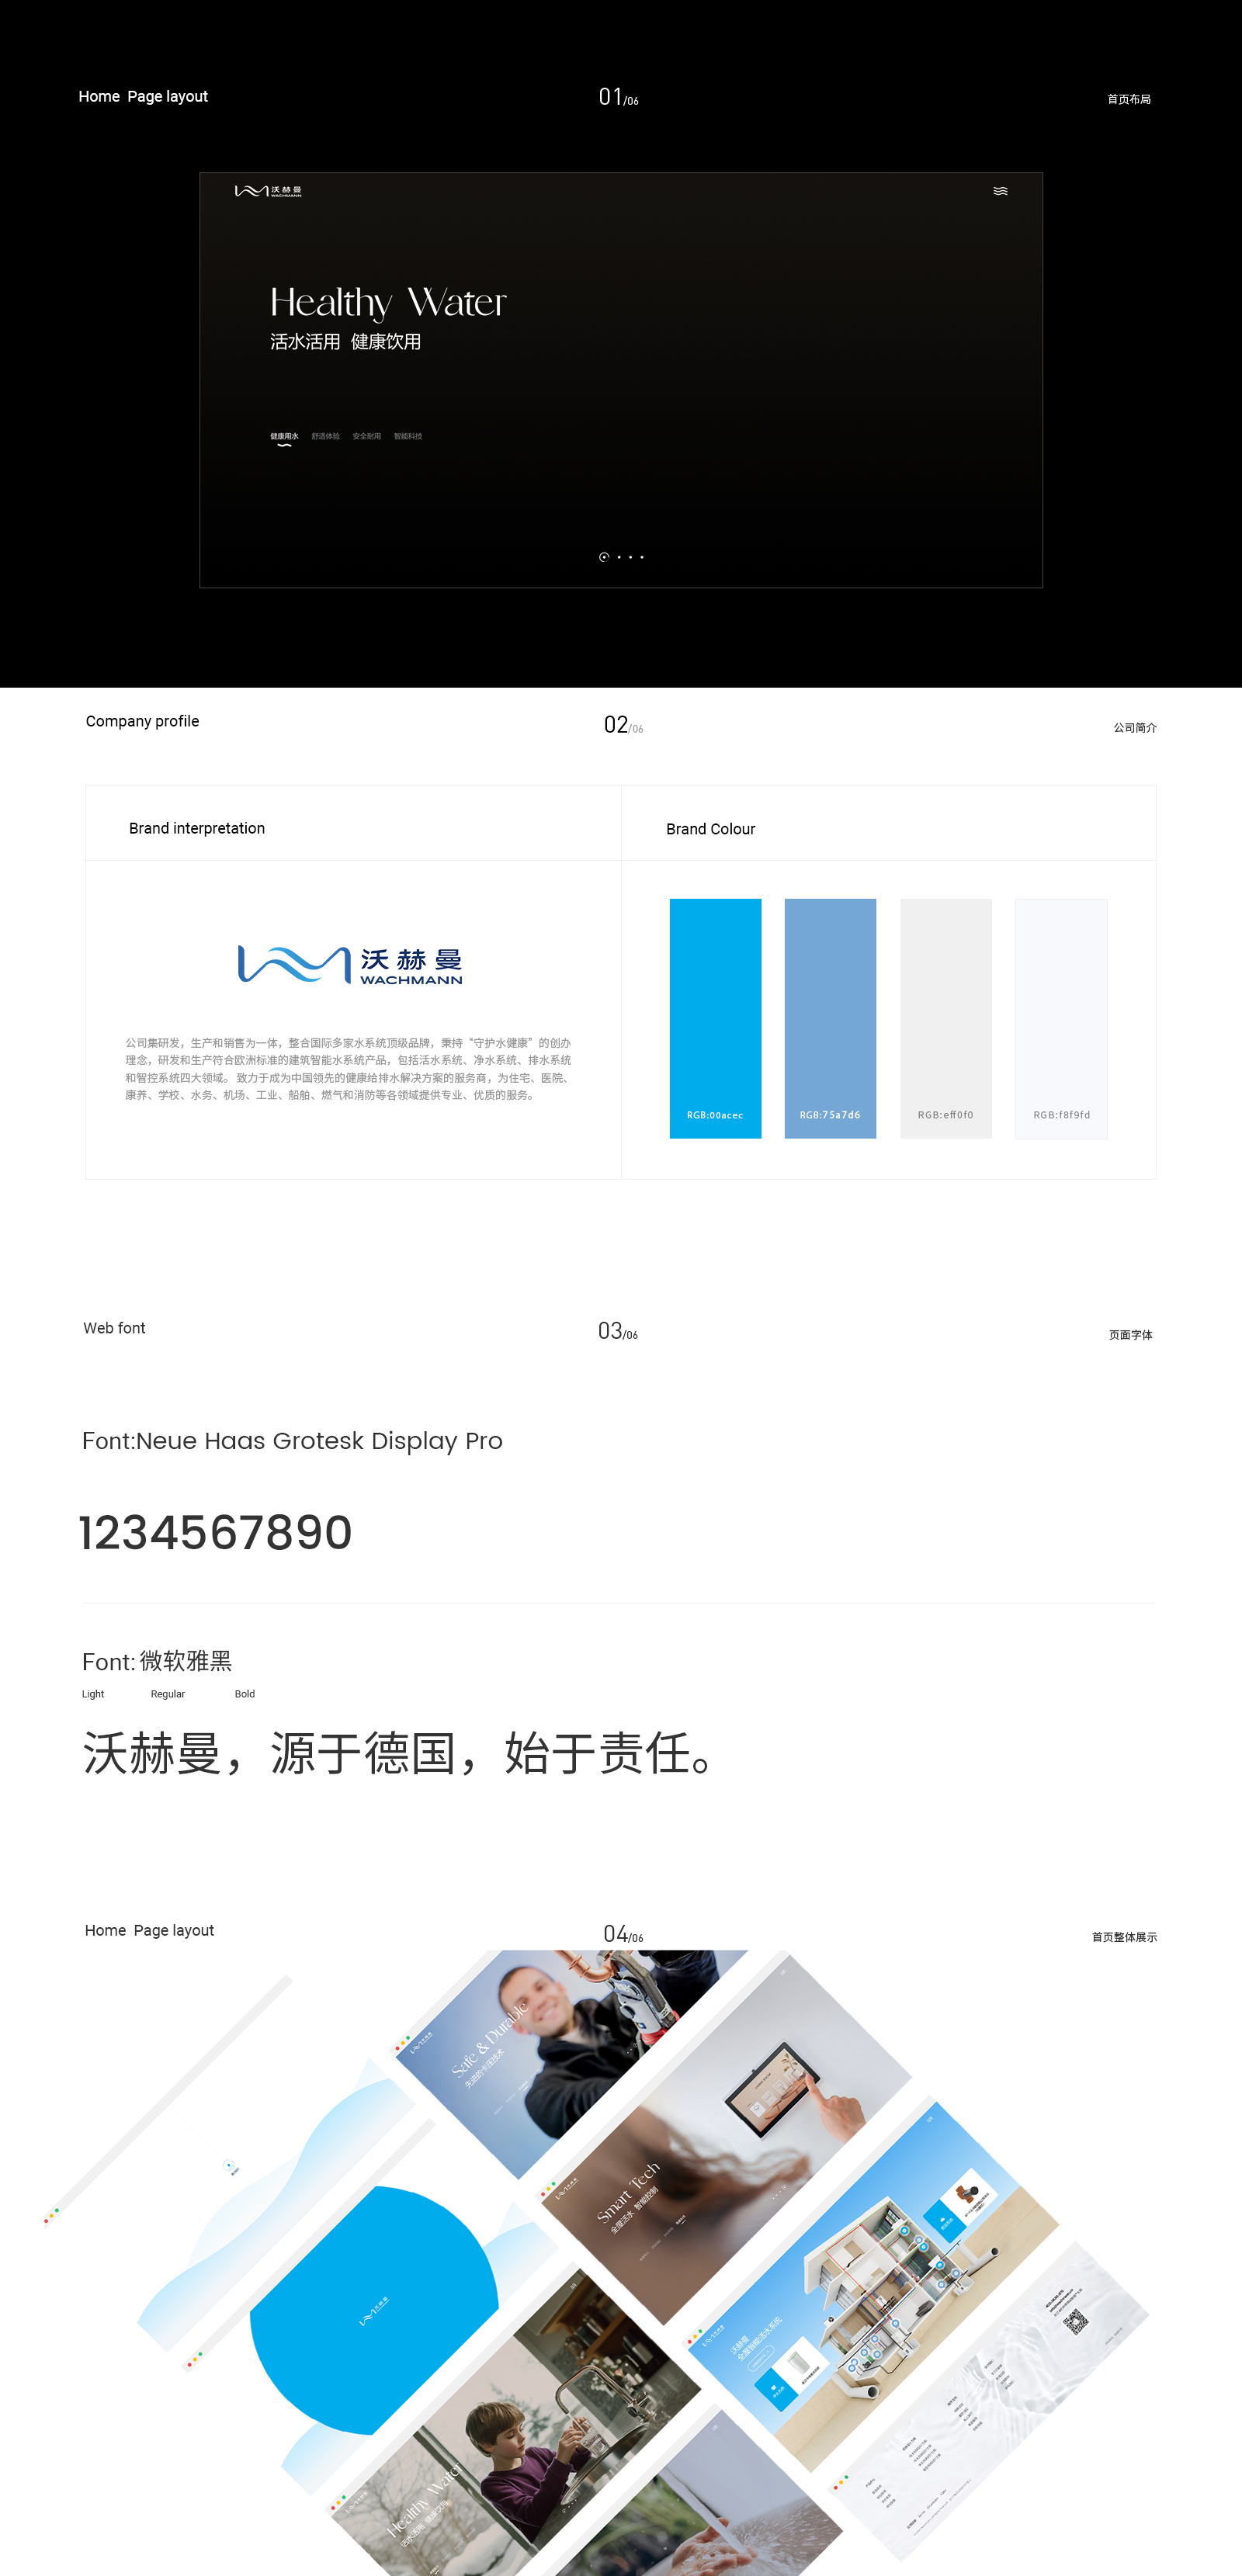Click the 01/06 page counter

coord(619,97)
